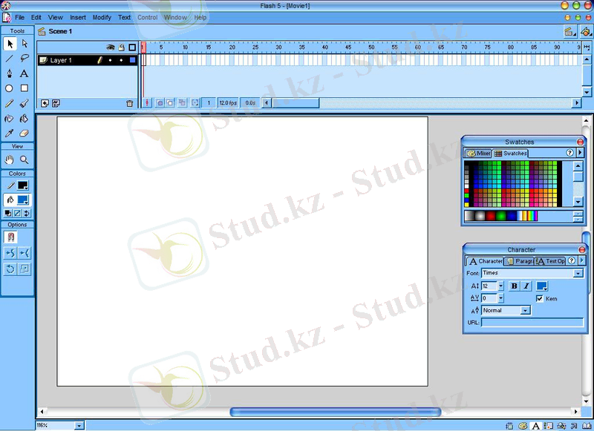Click Swatches panel help button
This screenshot has height=431, width=594.
569,153
